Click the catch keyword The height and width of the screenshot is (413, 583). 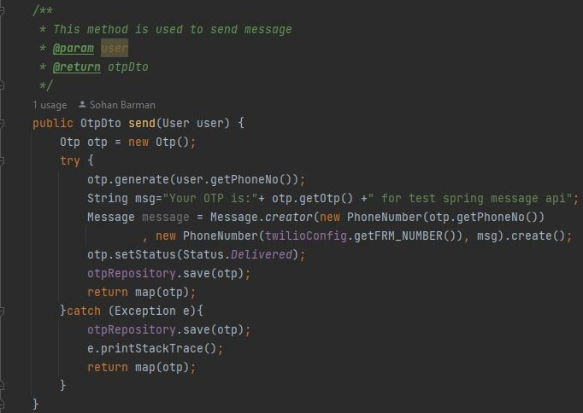coord(84,311)
